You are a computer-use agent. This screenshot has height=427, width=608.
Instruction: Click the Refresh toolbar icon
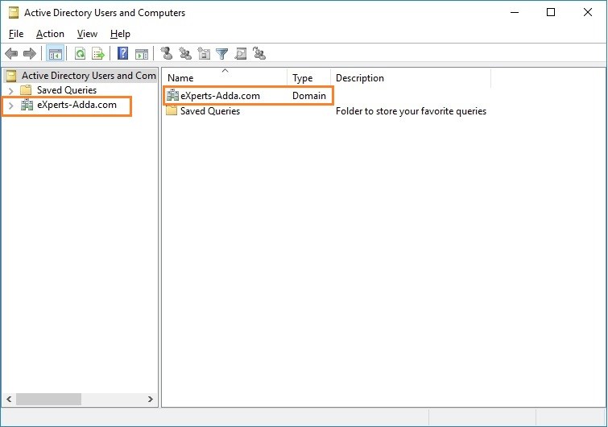pyautogui.click(x=81, y=53)
